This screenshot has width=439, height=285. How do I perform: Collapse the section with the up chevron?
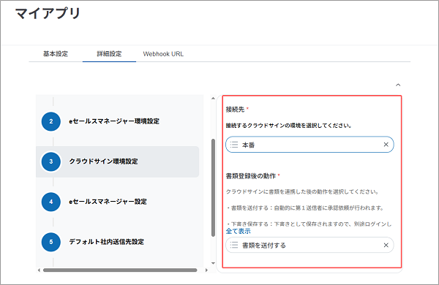(x=398, y=85)
